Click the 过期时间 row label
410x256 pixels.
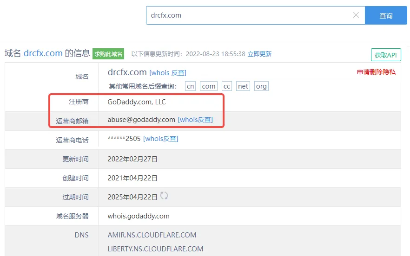[x=76, y=197]
